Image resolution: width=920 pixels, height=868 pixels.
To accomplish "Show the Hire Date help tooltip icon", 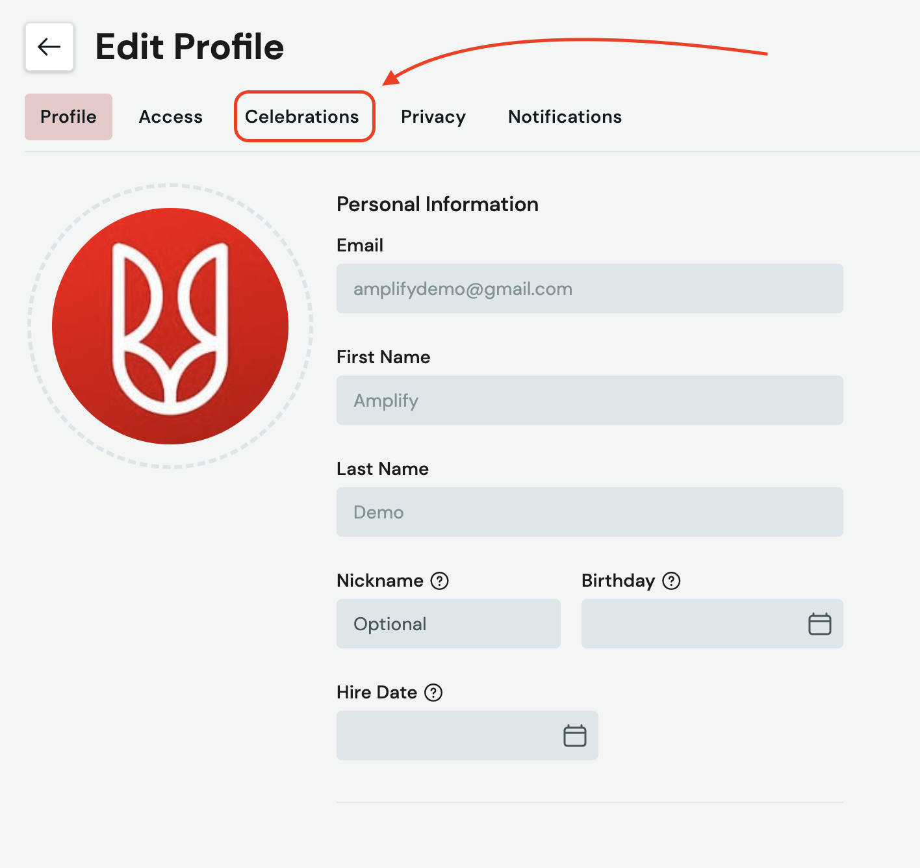I will click(433, 693).
